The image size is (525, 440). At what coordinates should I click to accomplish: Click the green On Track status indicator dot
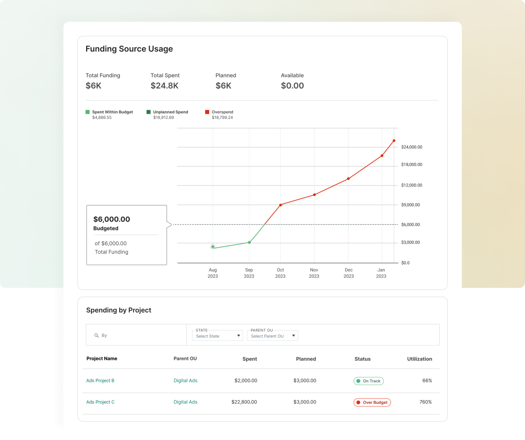click(359, 381)
